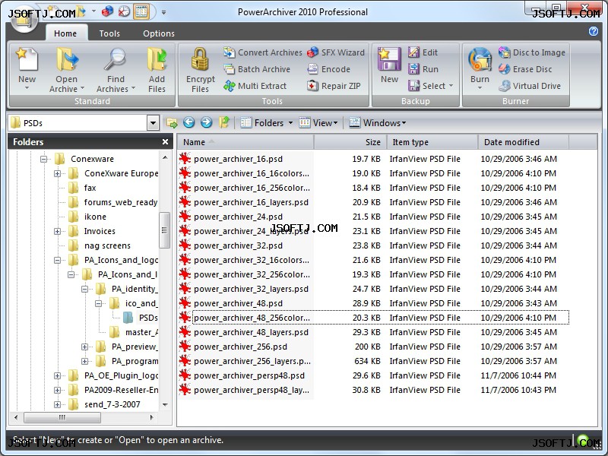Expand the ConeXware Europe folder node
The height and width of the screenshot is (456, 608).
[x=58, y=173]
